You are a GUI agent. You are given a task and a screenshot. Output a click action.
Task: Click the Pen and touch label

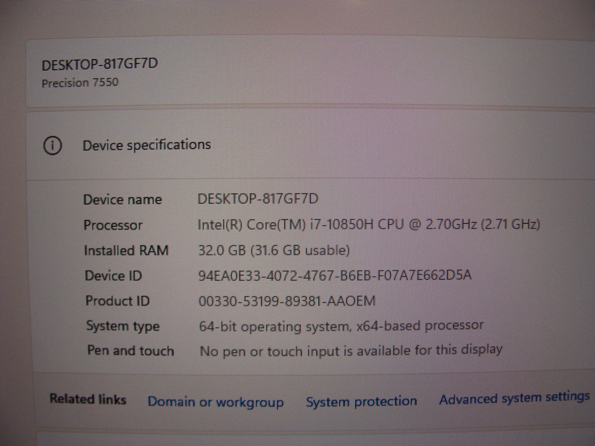pos(131,350)
